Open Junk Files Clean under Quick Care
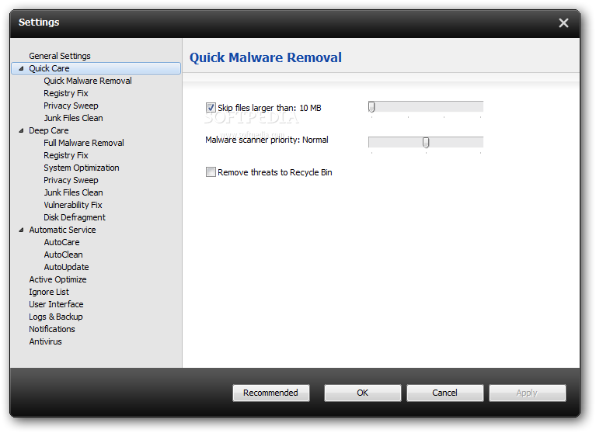The height and width of the screenshot is (433, 596). (73, 118)
